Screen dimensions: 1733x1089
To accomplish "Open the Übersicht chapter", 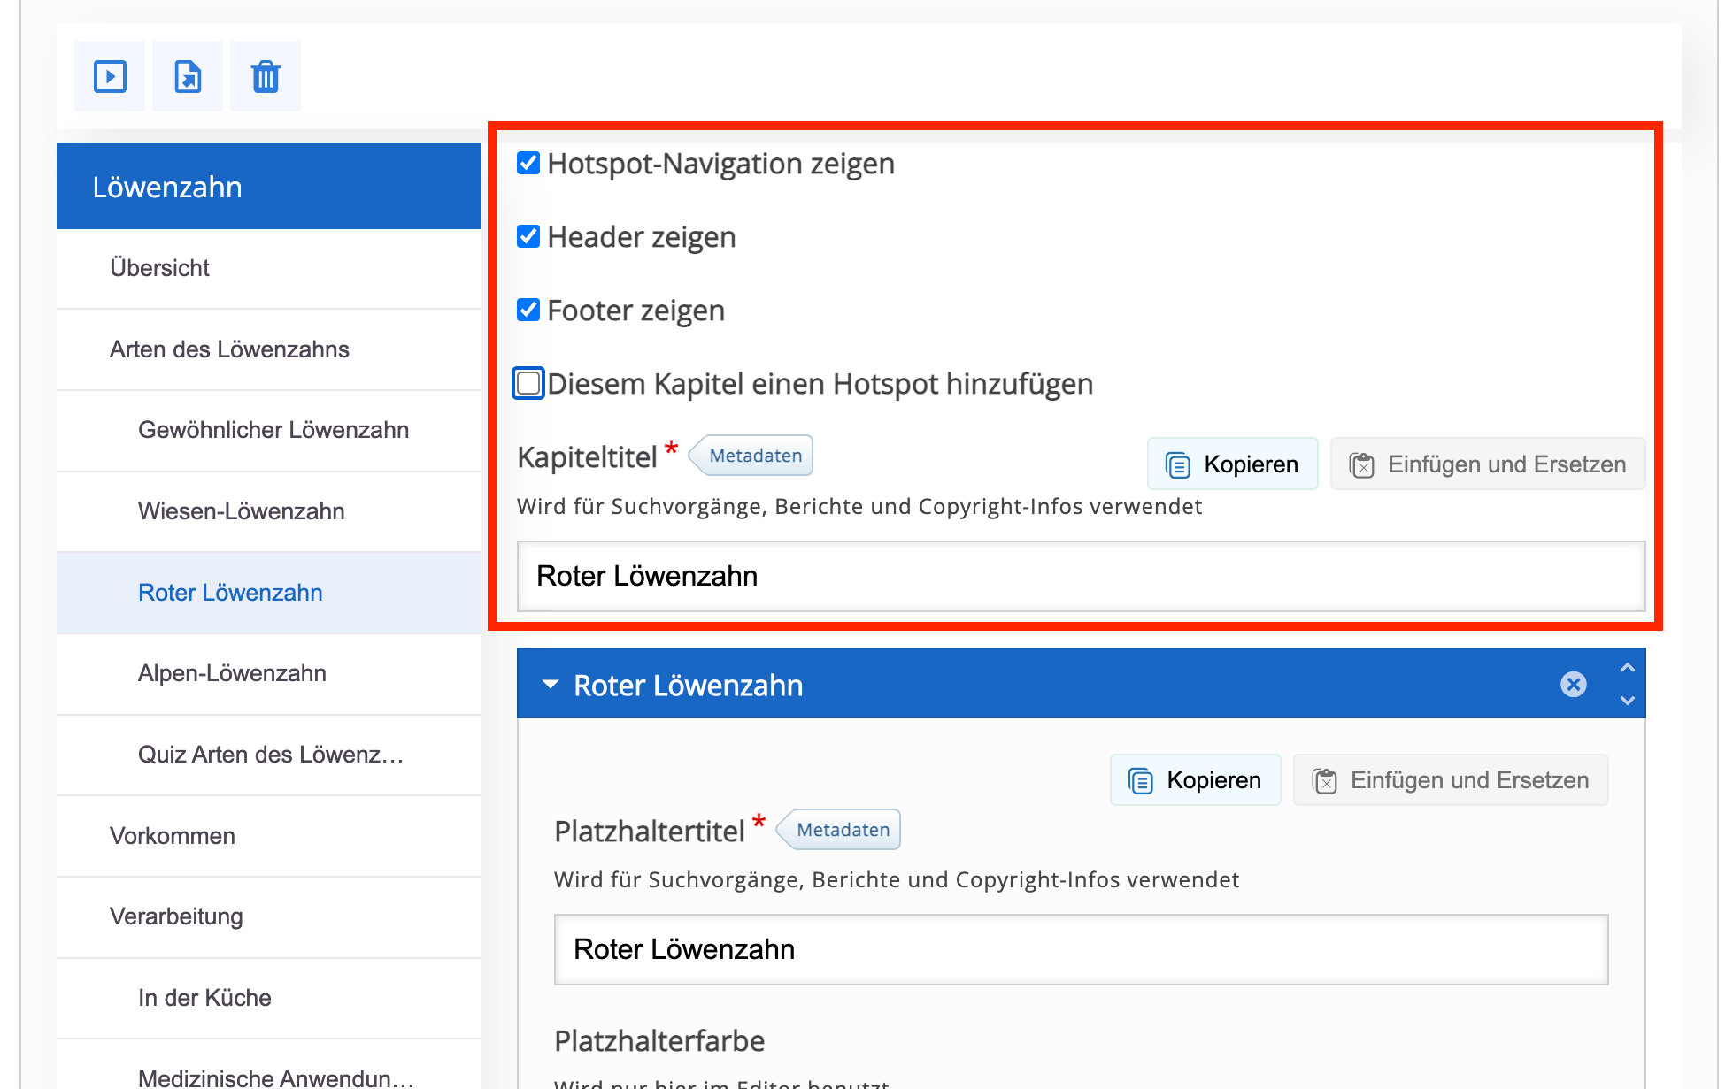I will tap(269, 268).
